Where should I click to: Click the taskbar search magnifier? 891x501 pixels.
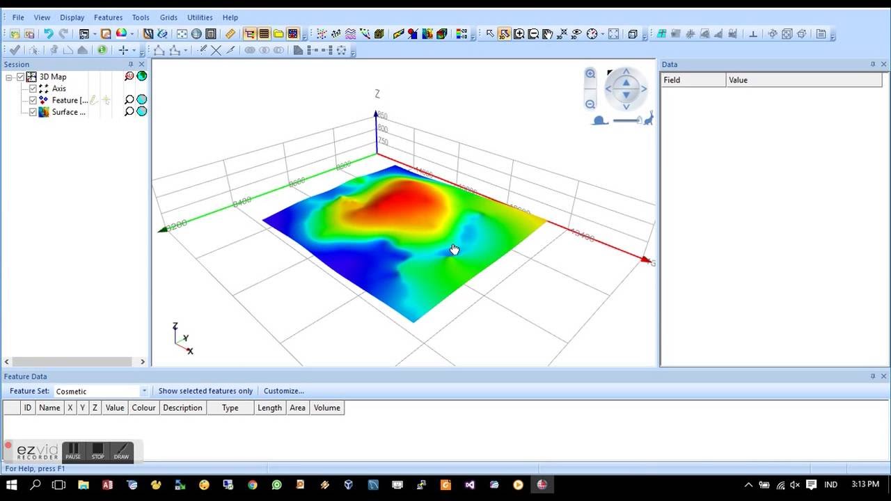[x=36, y=485]
